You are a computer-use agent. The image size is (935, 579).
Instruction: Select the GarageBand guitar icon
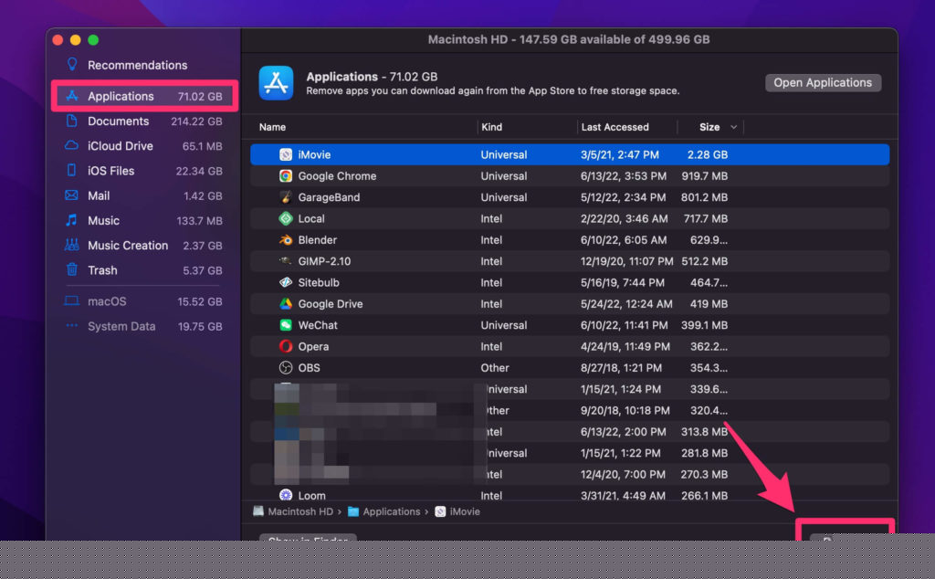coord(286,197)
